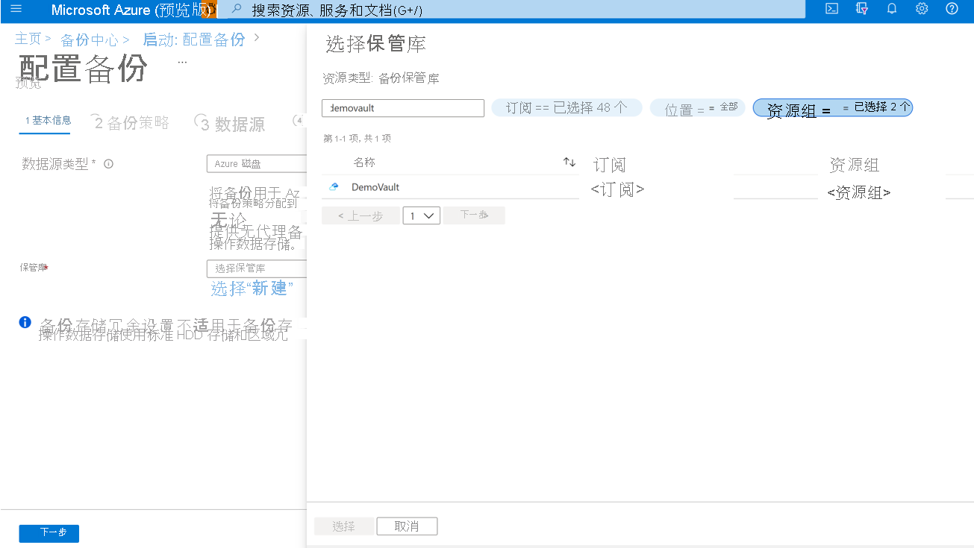Click the 名称 column header
Image resolution: width=974 pixels, height=548 pixels.
click(364, 163)
